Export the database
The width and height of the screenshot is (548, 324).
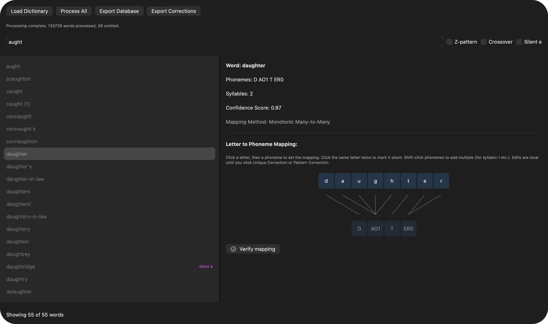119,11
